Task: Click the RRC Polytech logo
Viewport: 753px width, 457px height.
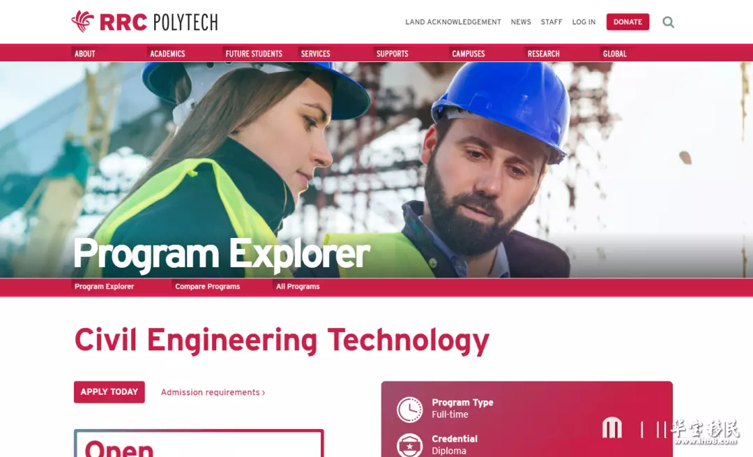Action: pos(144,22)
